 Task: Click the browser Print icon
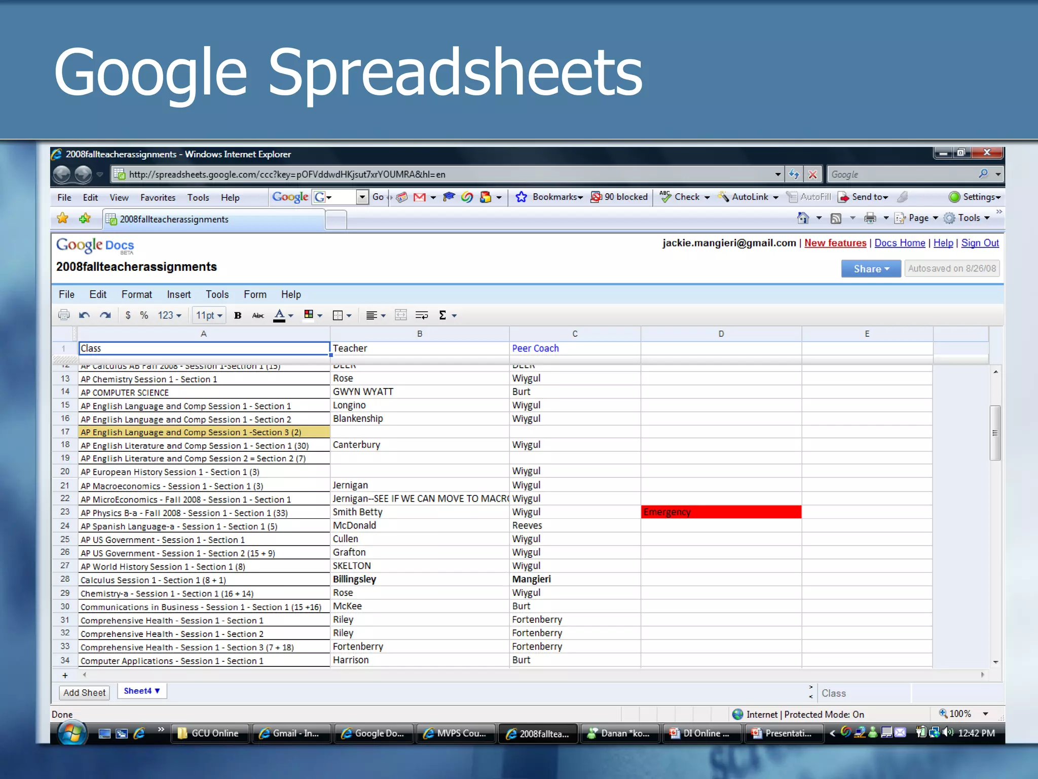coord(870,218)
